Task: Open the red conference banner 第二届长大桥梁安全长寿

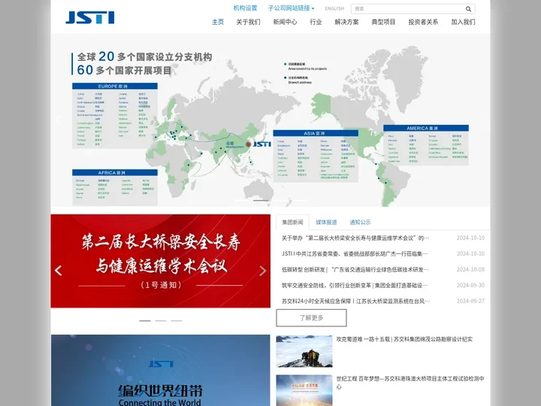Action: 161,261
